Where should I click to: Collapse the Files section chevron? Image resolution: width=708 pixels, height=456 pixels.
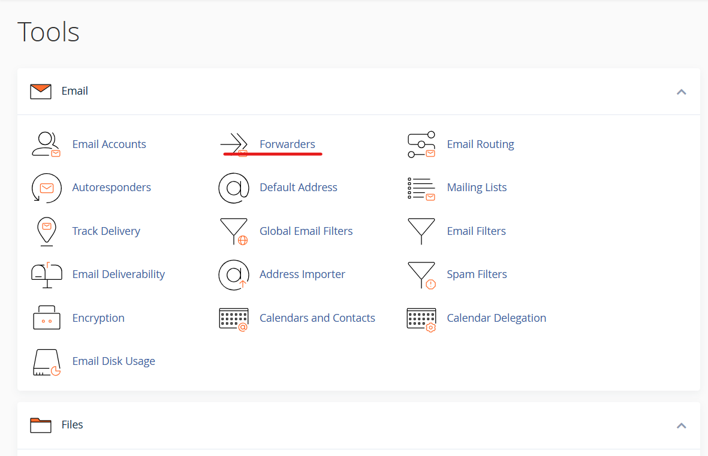tap(681, 425)
